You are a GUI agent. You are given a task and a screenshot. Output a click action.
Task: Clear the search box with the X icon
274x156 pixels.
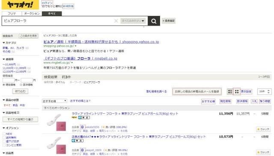point(116,21)
